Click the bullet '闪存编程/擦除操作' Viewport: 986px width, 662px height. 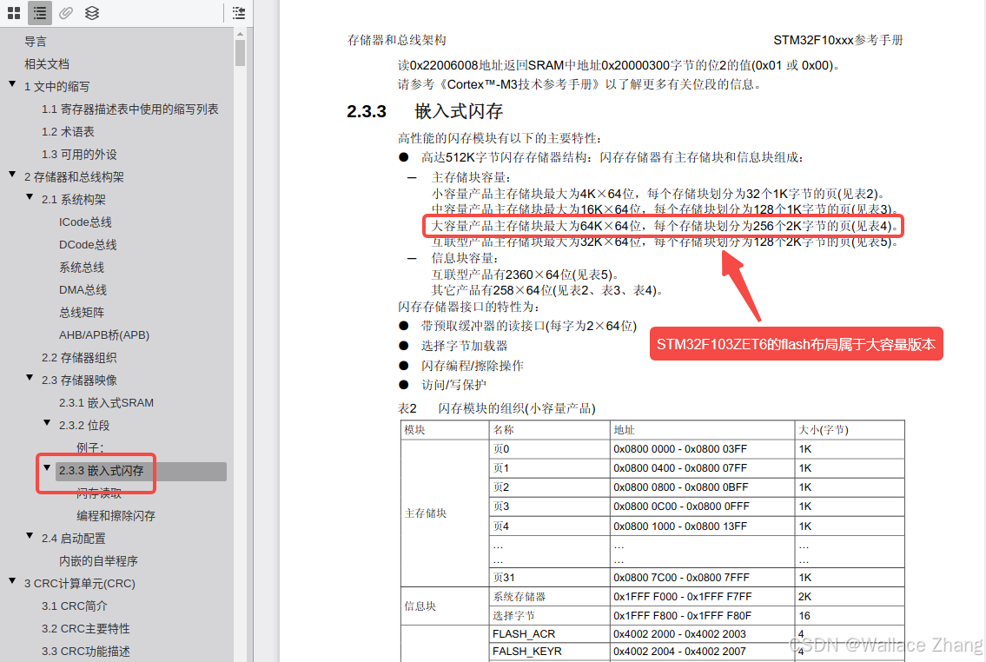point(473,366)
